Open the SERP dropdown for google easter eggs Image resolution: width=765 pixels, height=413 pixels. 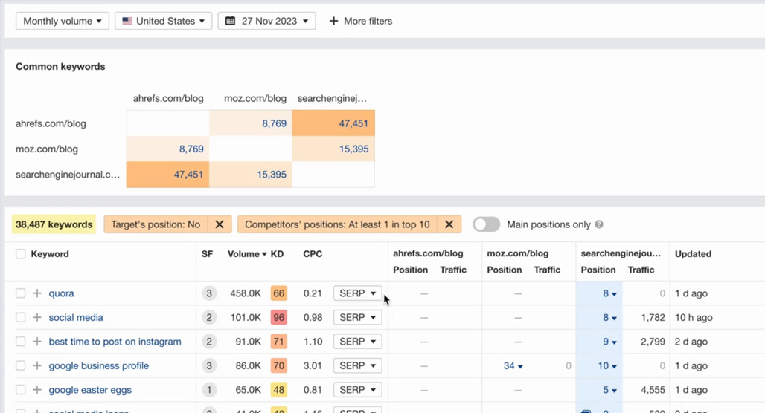pyautogui.click(x=358, y=390)
